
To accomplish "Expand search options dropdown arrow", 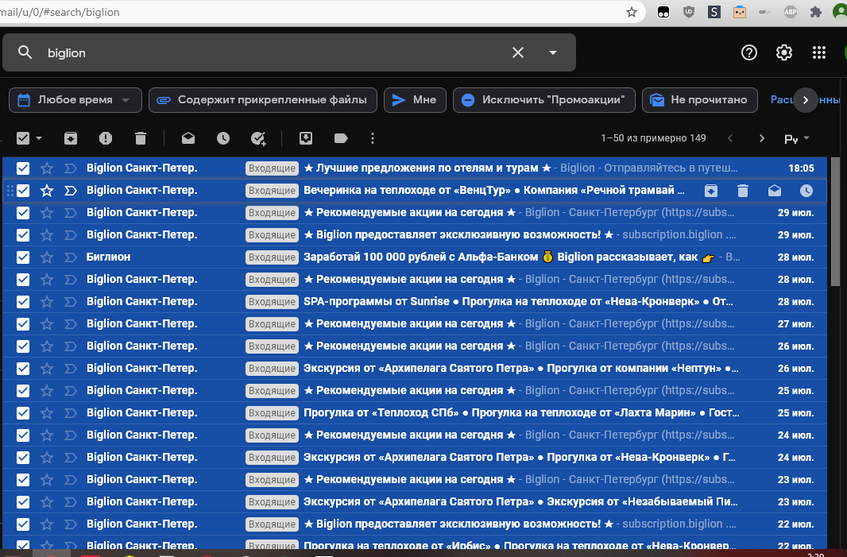I will [x=553, y=52].
